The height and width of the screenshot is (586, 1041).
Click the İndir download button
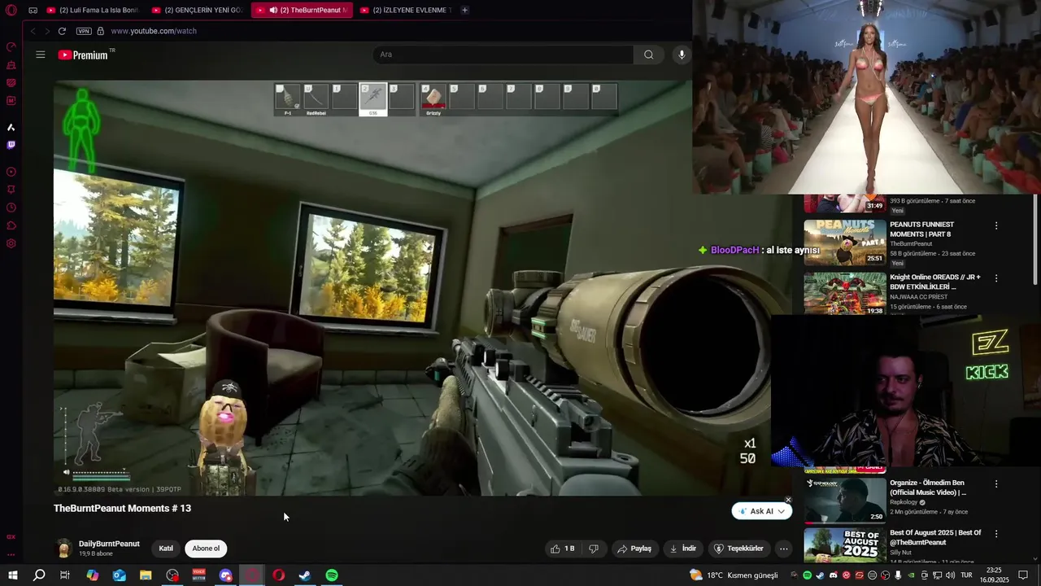pos(682,549)
